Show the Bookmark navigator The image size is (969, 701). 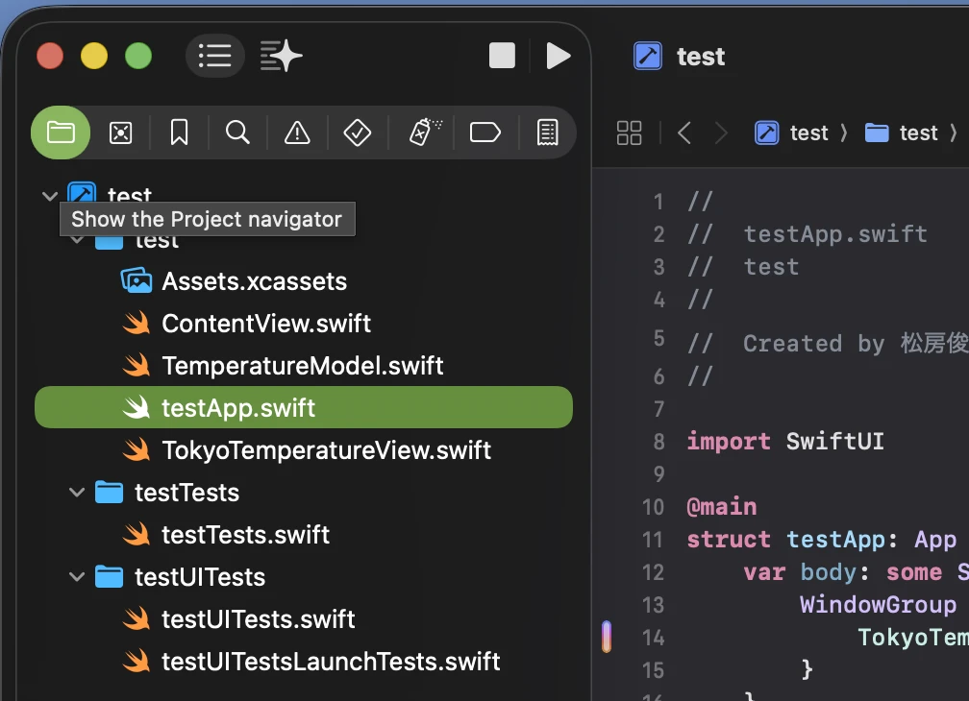(179, 133)
